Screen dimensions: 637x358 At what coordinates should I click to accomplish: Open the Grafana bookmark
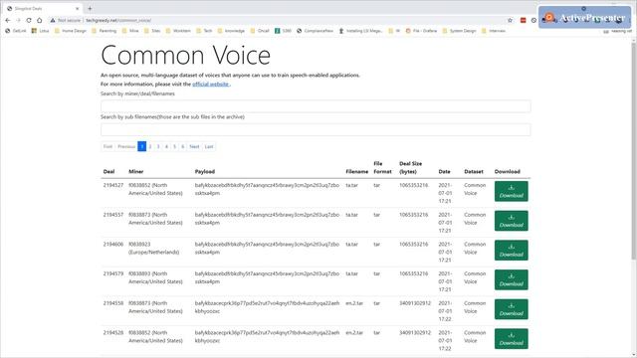tap(421, 31)
